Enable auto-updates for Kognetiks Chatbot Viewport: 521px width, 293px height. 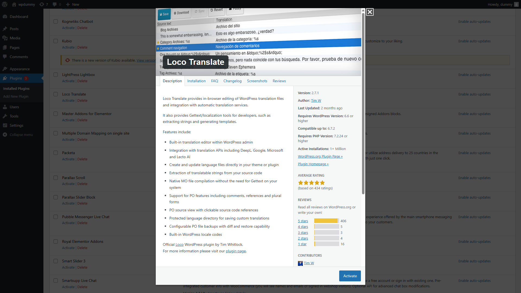tap(474, 21)
